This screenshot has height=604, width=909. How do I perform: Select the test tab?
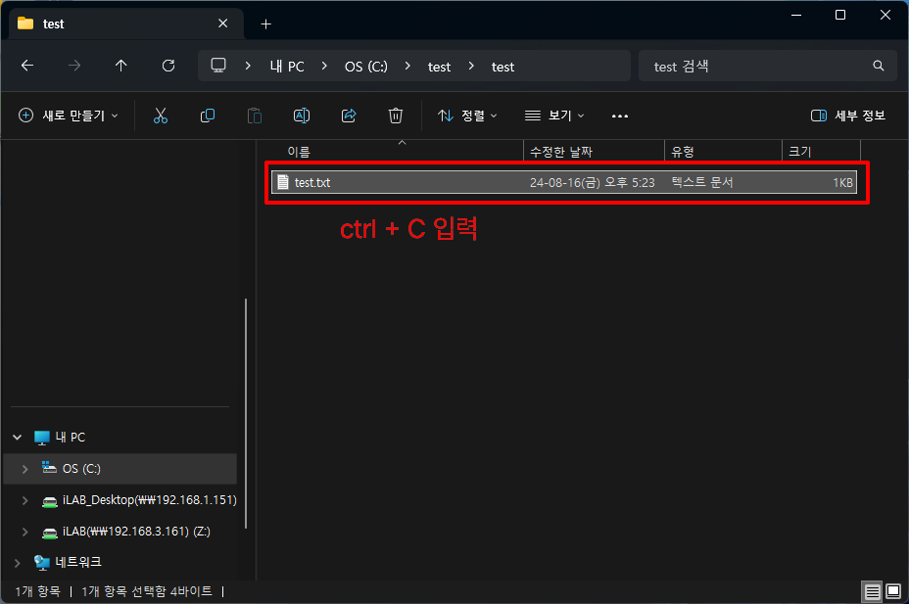point(123,23)
